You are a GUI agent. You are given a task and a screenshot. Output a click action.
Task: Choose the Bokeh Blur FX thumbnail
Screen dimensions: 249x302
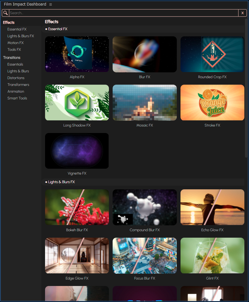(x=77, y=207)
